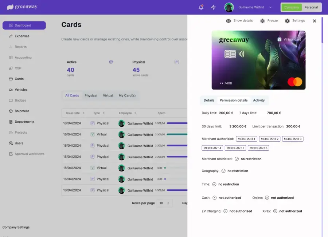Click the details panel scrollbar
The image size is (328, 237).
tap(322, 30)
